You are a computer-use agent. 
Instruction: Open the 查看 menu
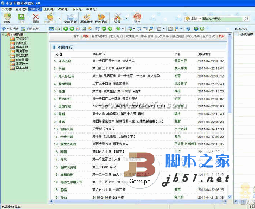coord(21,9)
